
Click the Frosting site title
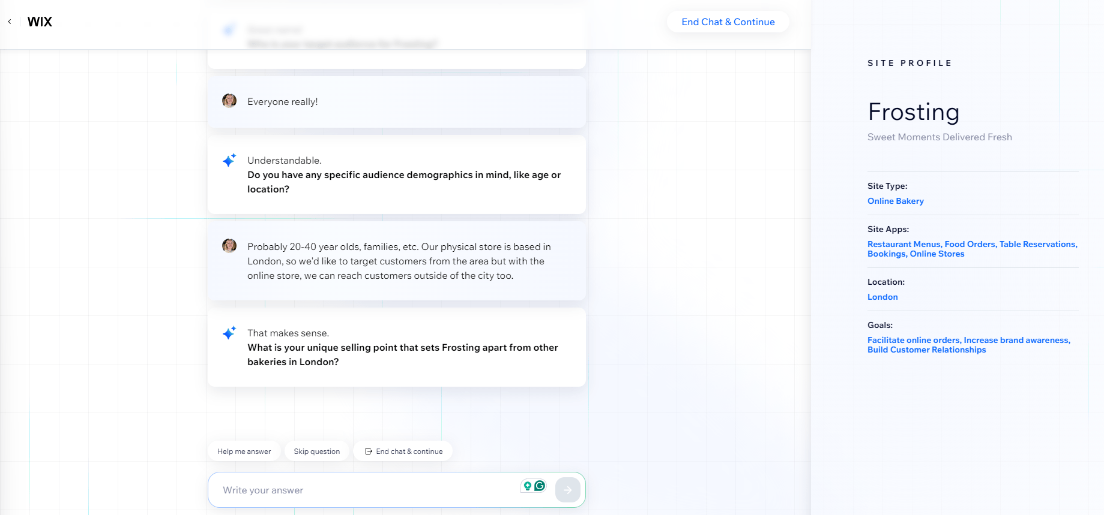[913, 112]
